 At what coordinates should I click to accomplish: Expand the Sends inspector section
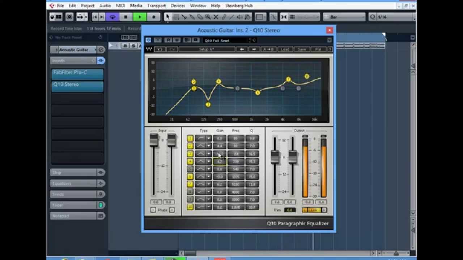73,194
